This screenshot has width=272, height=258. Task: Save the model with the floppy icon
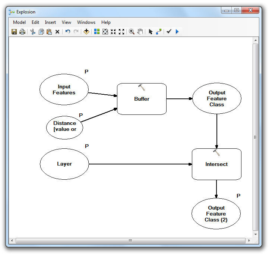(14, 32)
